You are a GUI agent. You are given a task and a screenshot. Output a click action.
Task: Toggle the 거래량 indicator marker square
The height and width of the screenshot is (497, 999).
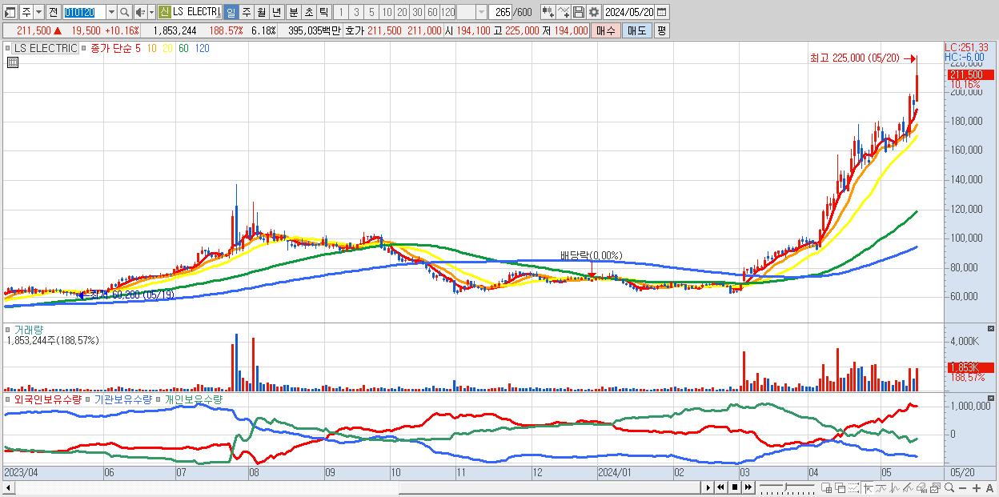point(9,329)
